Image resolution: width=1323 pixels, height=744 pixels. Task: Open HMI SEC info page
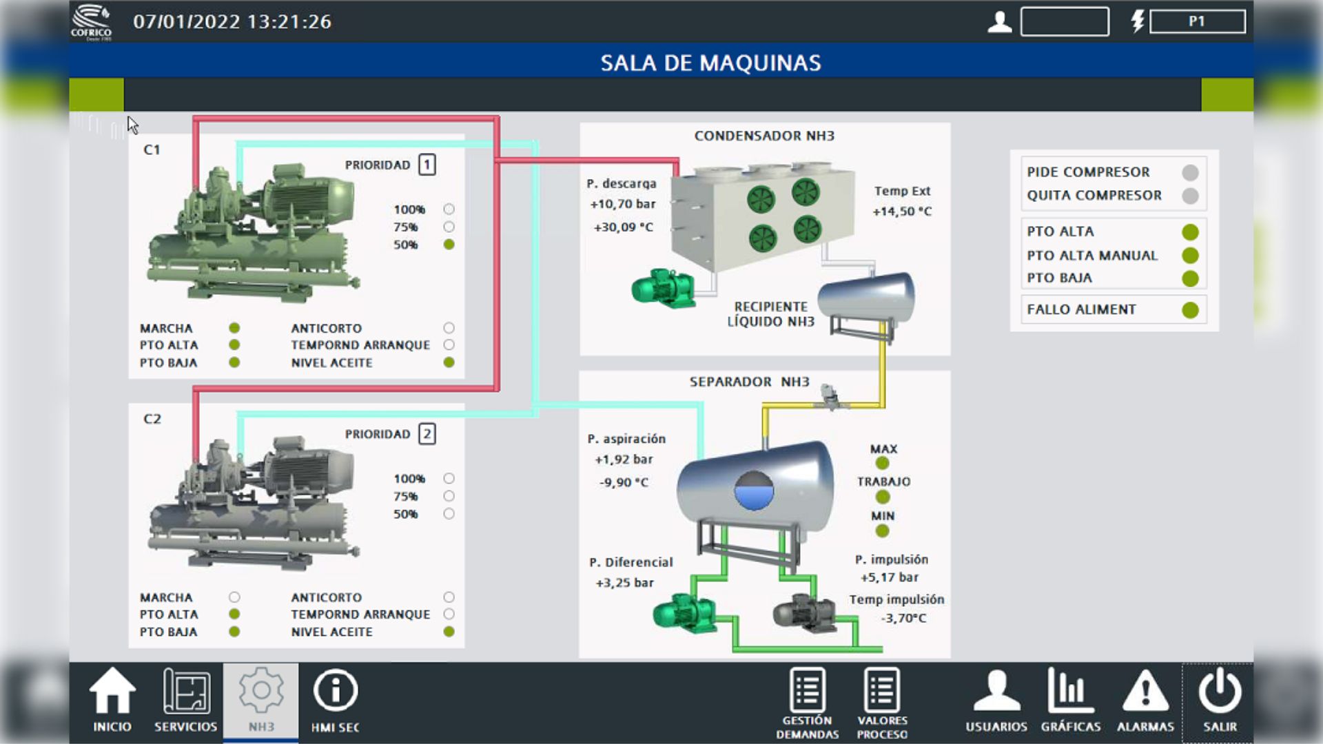tap(336, 701)
